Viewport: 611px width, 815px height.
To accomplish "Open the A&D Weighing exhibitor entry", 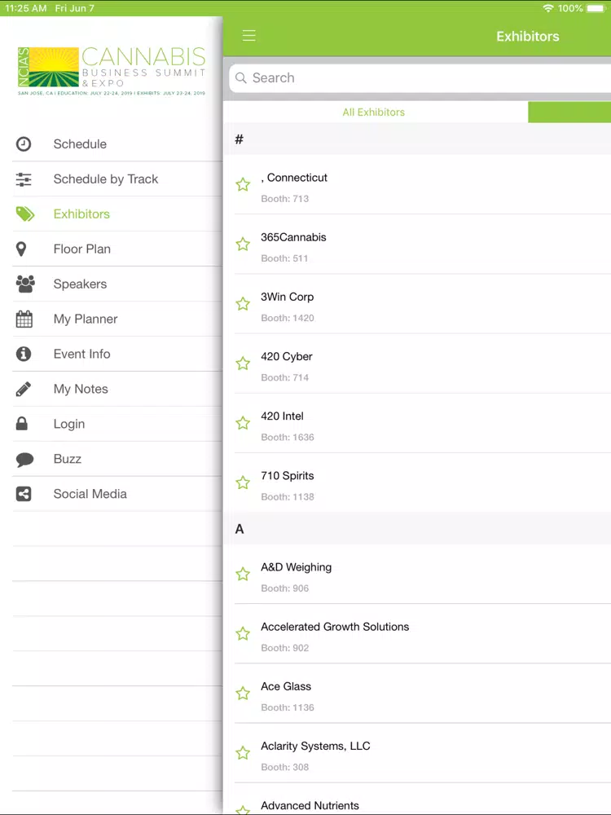I will (x=417, y=575).
